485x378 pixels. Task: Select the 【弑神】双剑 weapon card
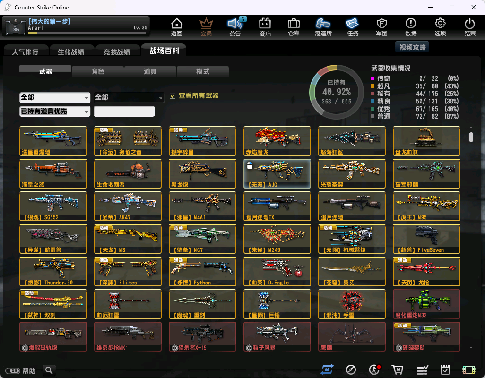click(x=53, y=304)
